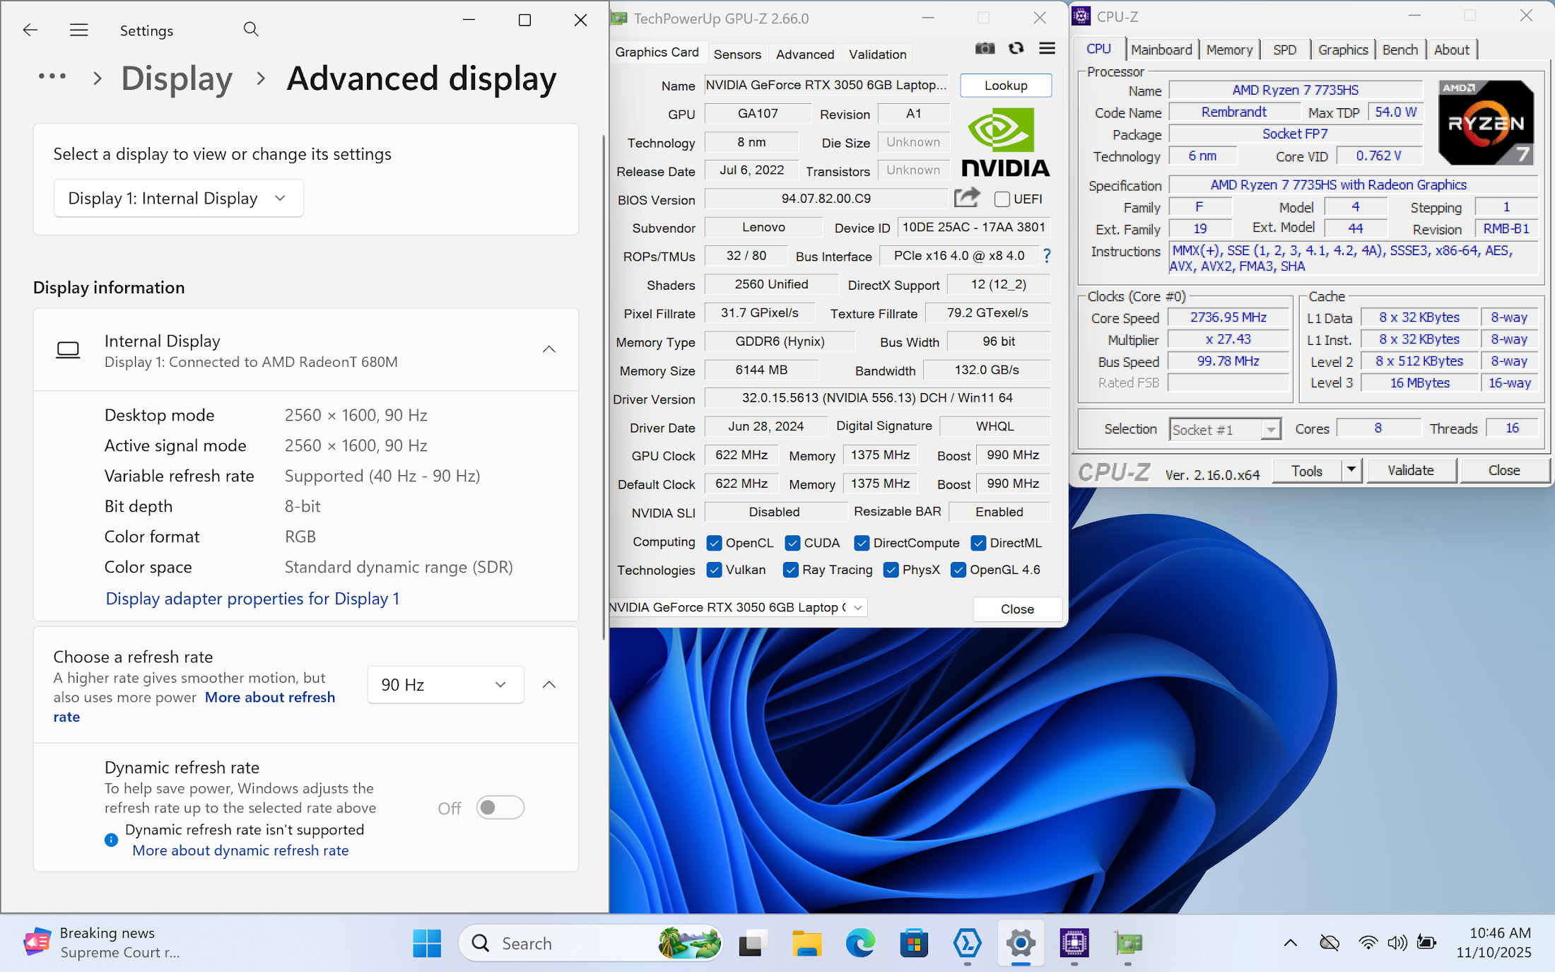This screenshot has height=972, width=1555.
Task: Click the Bus Interface question mark icon
Action: tap(1047, 256)
